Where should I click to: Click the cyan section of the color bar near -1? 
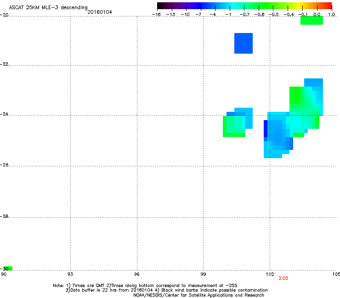click(230, 6)
